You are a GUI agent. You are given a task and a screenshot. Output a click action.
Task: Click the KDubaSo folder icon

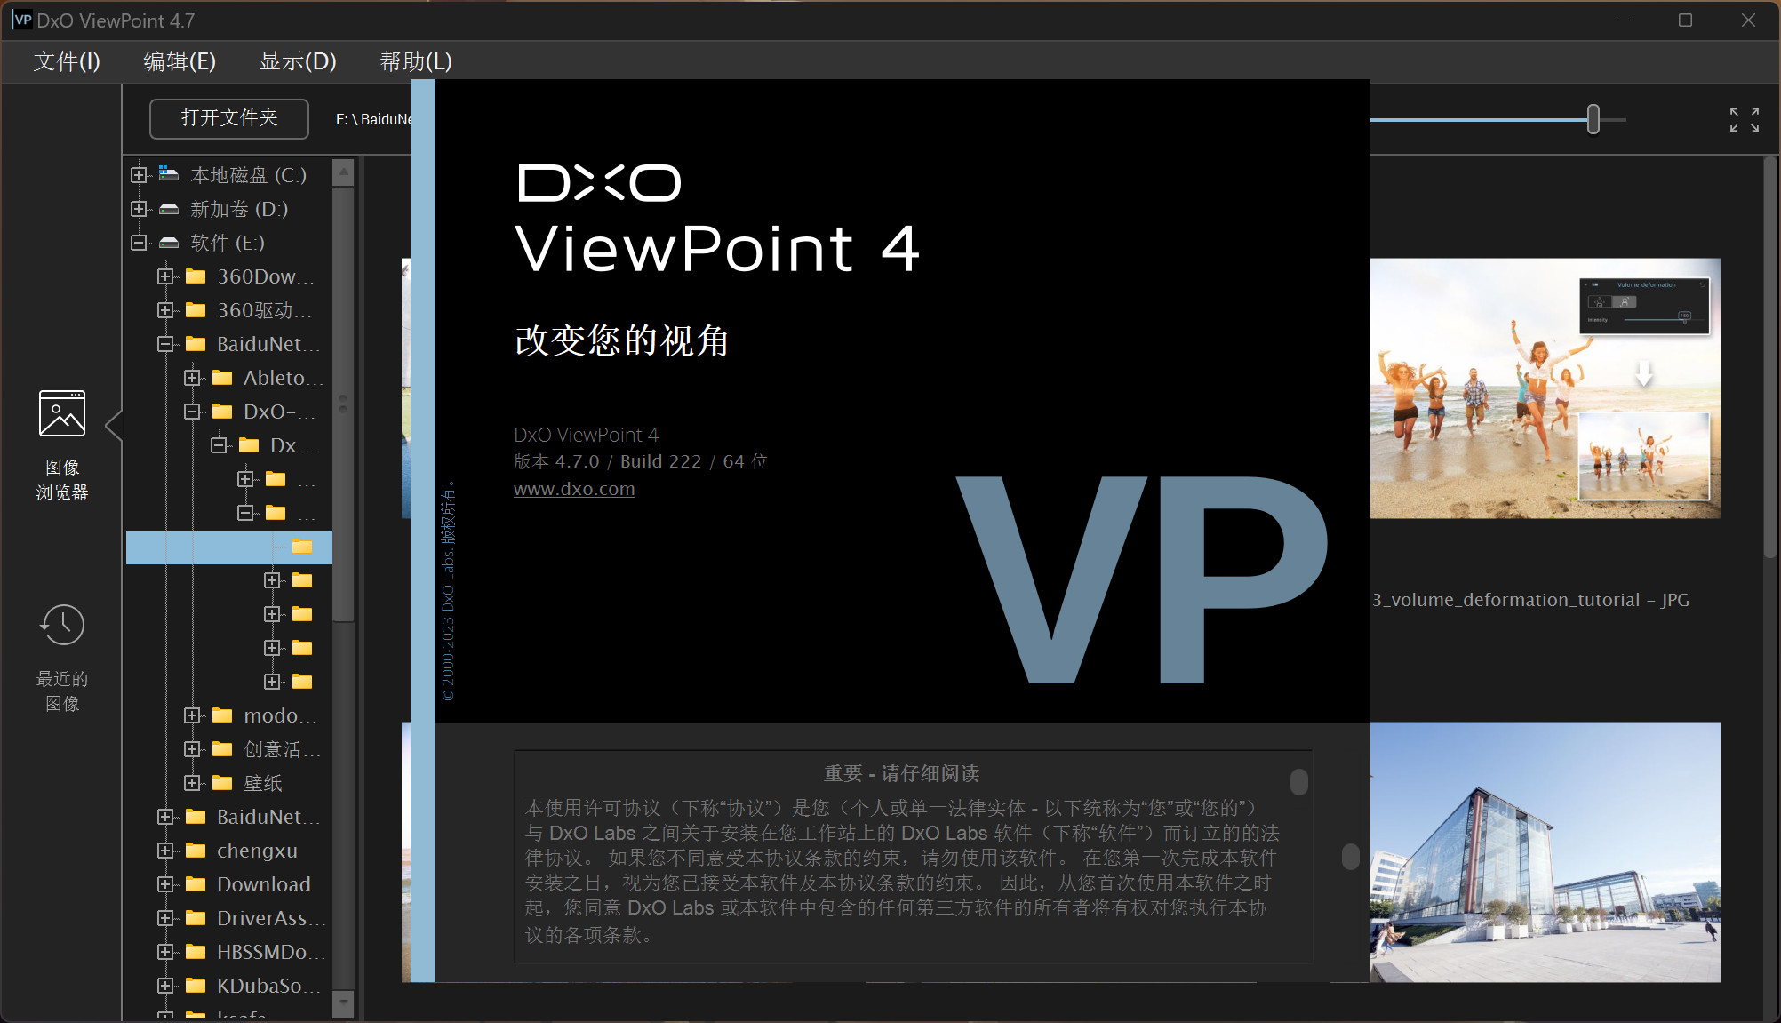click(x=196, y=986)
